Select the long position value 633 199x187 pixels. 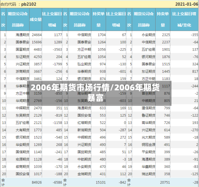pyautogui.click(x=103, y=108)
